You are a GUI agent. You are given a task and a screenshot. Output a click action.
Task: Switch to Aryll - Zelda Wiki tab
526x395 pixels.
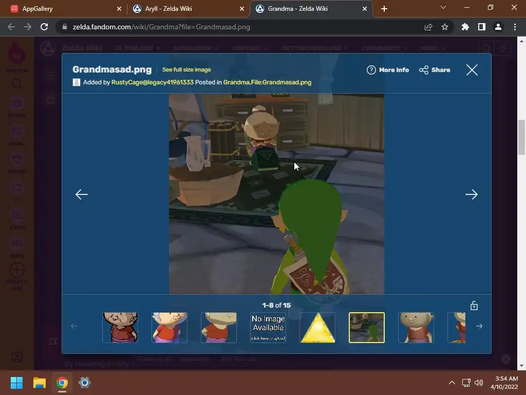pyautogui.click(x=188, y=9)
